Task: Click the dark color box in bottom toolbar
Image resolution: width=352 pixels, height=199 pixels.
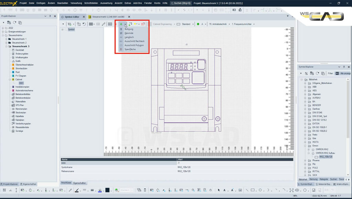Action: point(108,190)
